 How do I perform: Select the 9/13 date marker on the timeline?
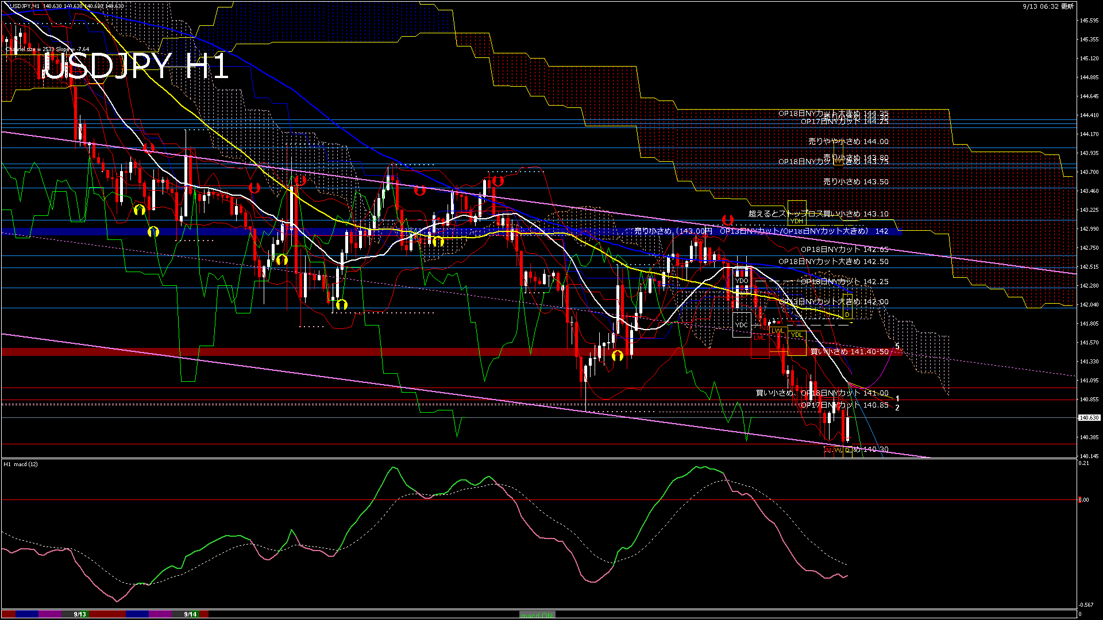click(80, 614)
